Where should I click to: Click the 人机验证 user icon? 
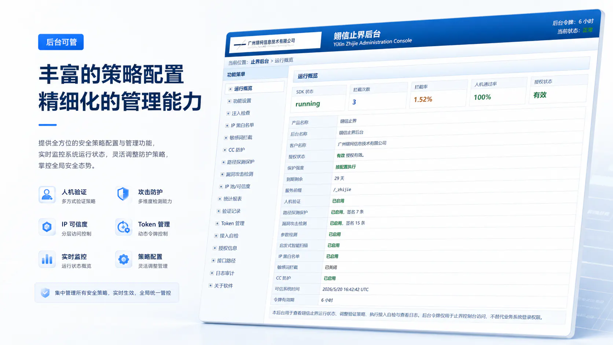(x=47, y=195)
